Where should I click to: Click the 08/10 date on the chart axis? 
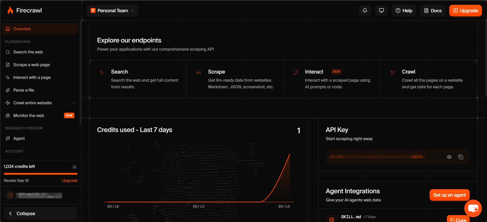[x=113, y=206]
